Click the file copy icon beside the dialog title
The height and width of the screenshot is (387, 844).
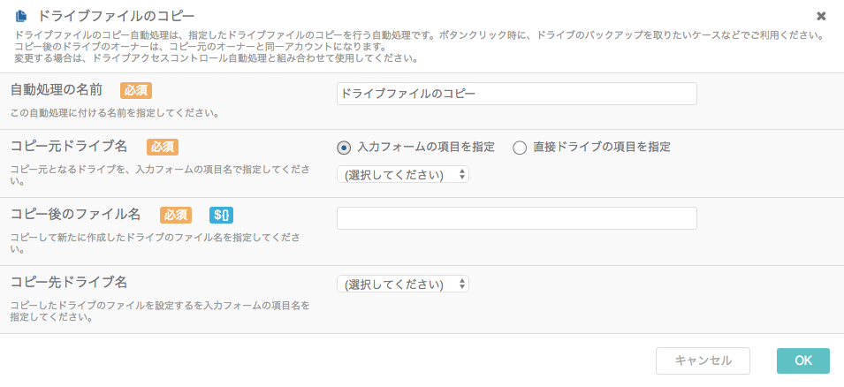click(21, 17)
